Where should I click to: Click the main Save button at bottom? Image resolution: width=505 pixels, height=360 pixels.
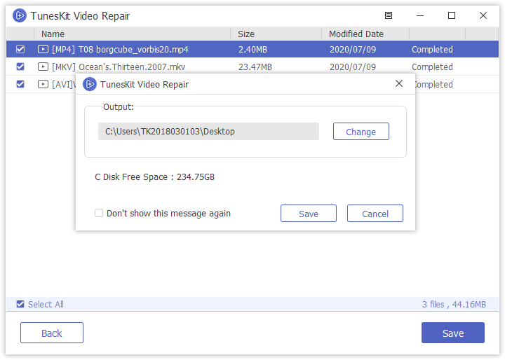pos(453,333)
